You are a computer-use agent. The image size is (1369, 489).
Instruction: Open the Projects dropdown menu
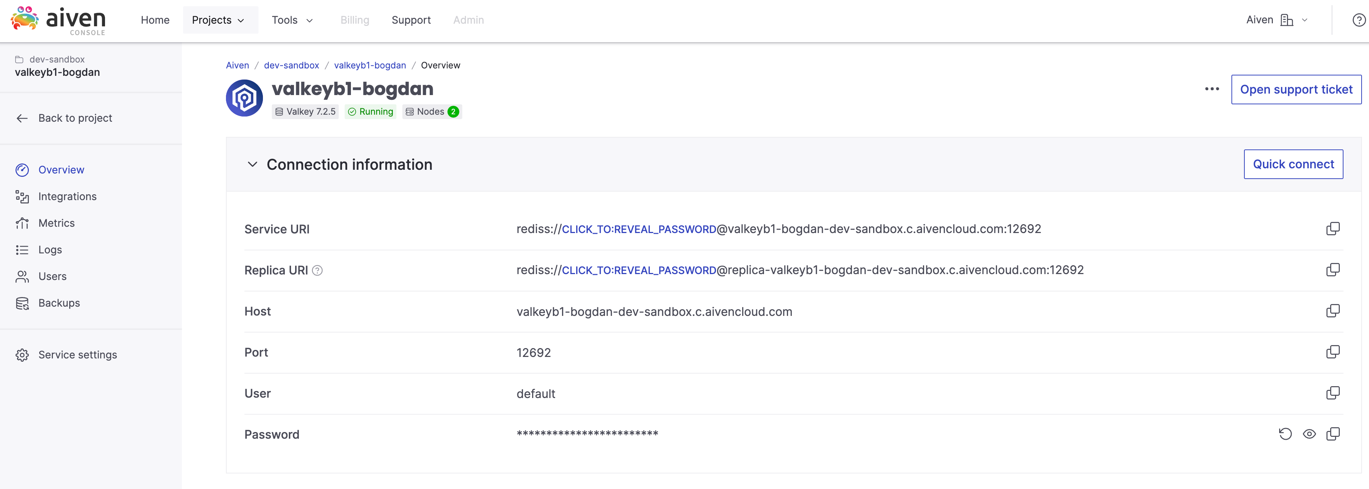(220, 20)
